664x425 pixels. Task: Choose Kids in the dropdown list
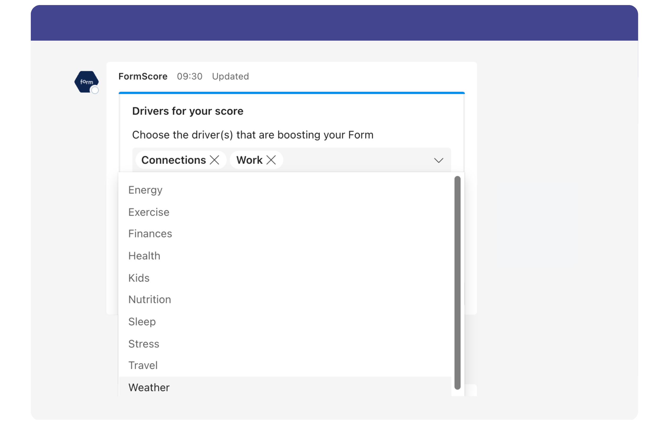click(x=285, y=278)
